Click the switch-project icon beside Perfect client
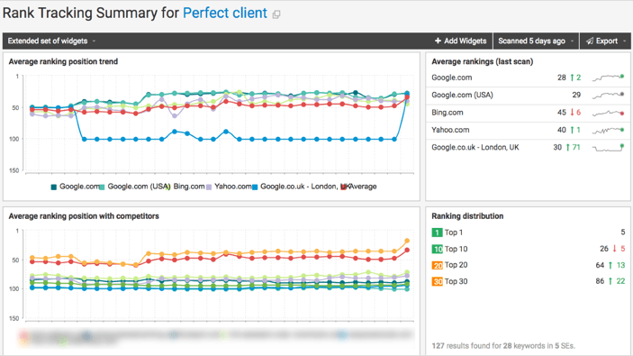The width and height of the screenshot is (633, 356). (276, 14)
